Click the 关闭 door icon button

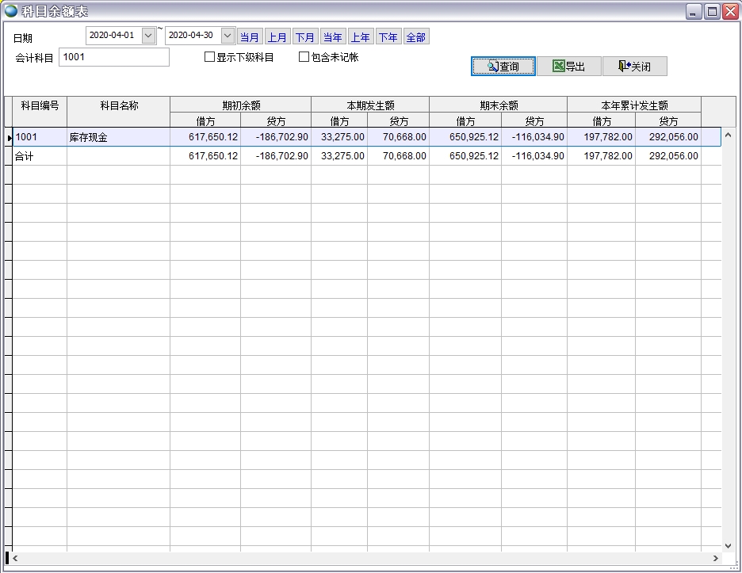pyautogui.click(x=634, y=67)
